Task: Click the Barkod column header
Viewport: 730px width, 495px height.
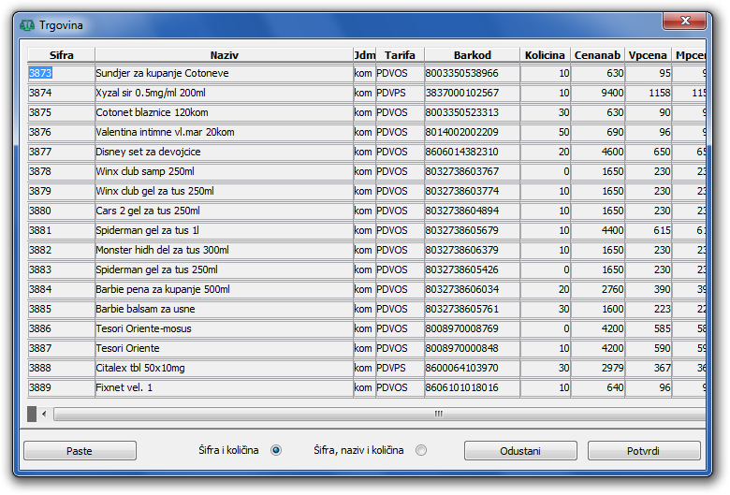Action: (472, 55)
